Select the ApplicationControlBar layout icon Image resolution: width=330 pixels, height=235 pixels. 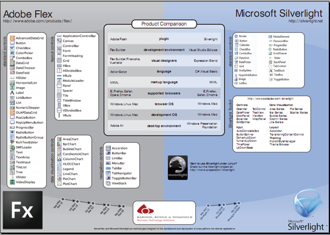pos(59,36)
